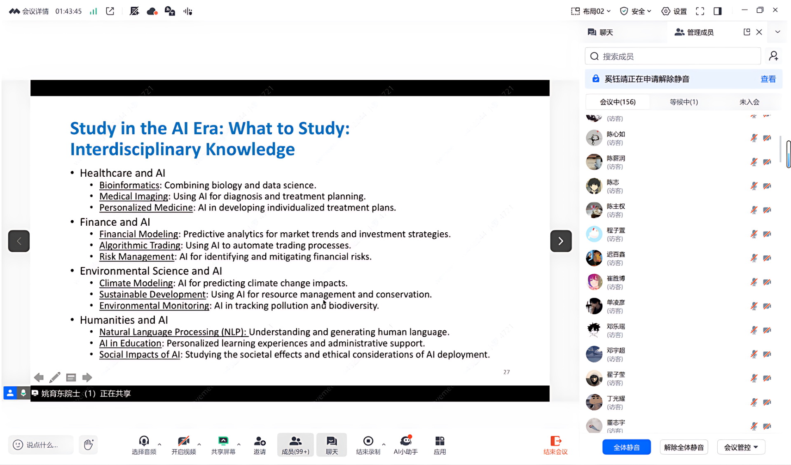The width and height of the screenshot is (791, 465).
Task: Open the share-link icon next to timer
Action: (110, 11)
